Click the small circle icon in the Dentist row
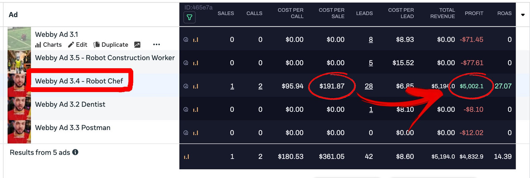Screen dimensions: 530x178 click(x=186, y=110)
